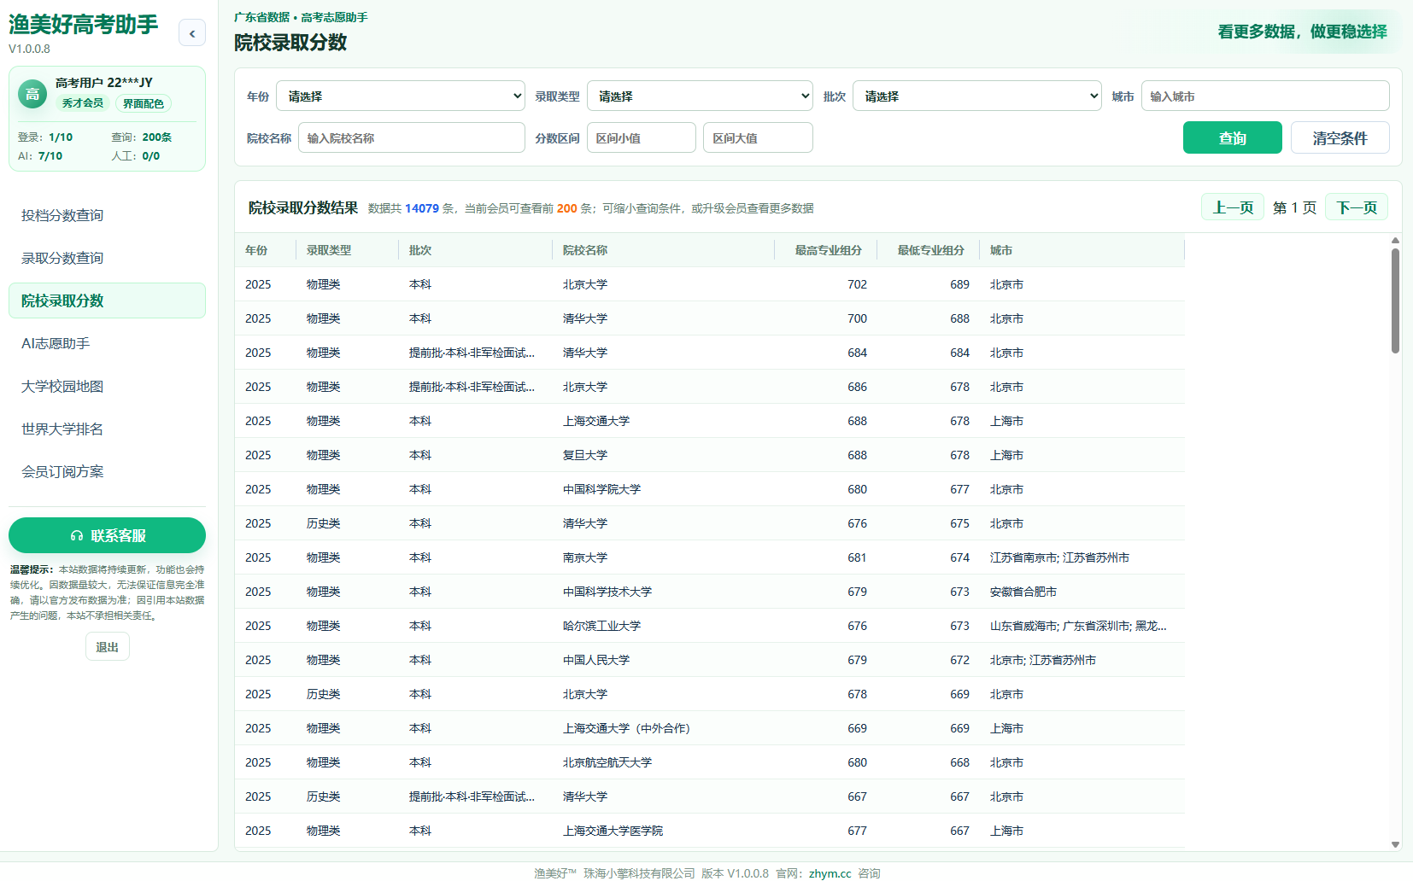Click the 退出 logout button
This screenshot has width=1413, height=881.
click(x=108, y=647)
